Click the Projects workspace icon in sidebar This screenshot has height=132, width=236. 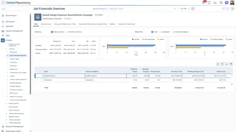pyautogui.click(x=3, y=40)
